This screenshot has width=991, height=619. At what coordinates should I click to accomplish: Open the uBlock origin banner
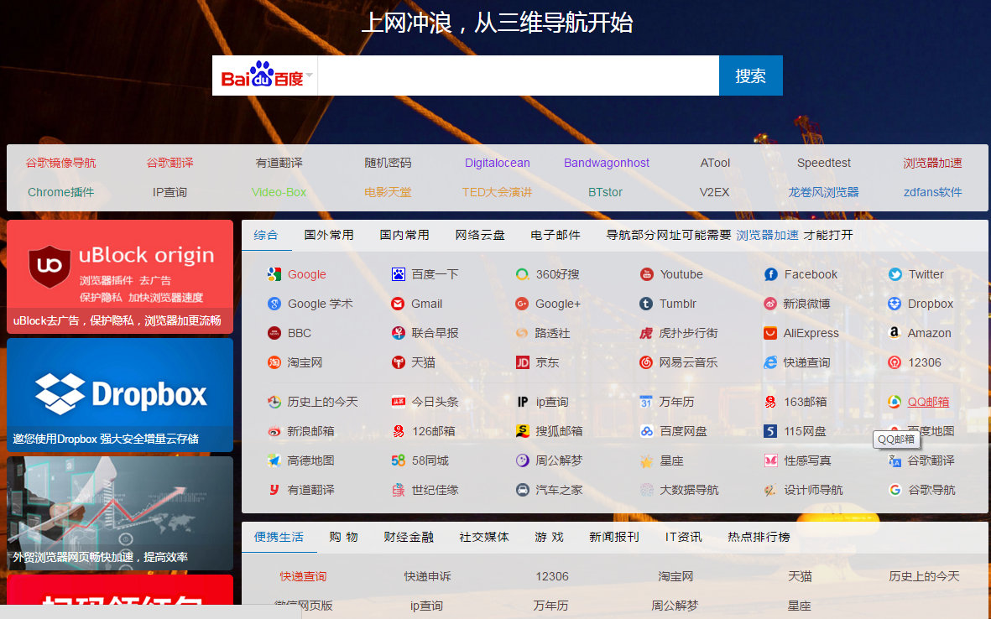(x=120, y=277)
